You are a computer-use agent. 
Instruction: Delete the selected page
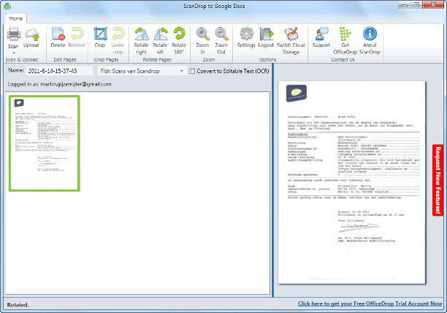coord(58,37)
